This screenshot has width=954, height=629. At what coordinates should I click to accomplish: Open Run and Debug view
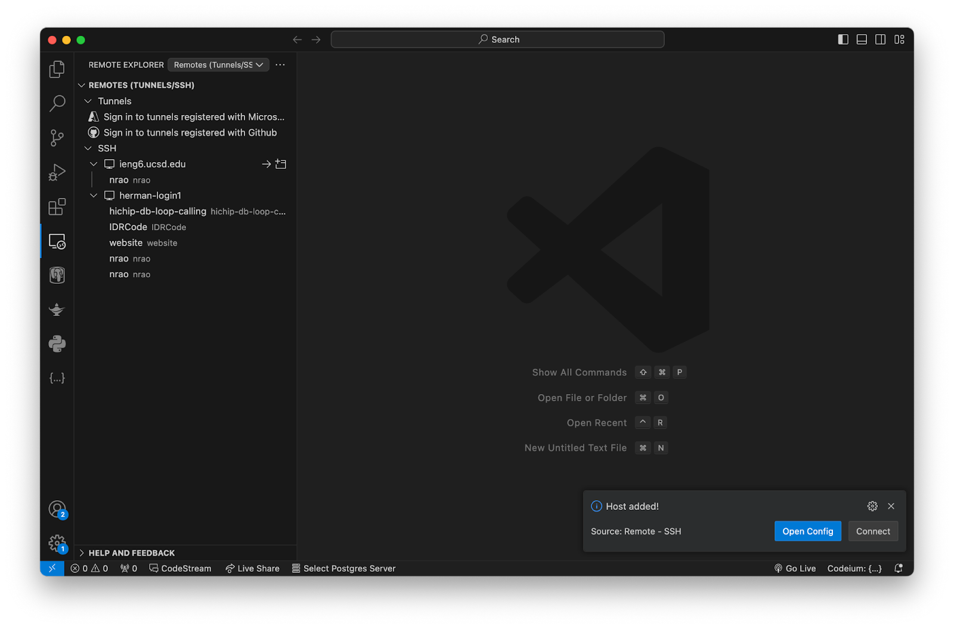(x=57, y=172)
